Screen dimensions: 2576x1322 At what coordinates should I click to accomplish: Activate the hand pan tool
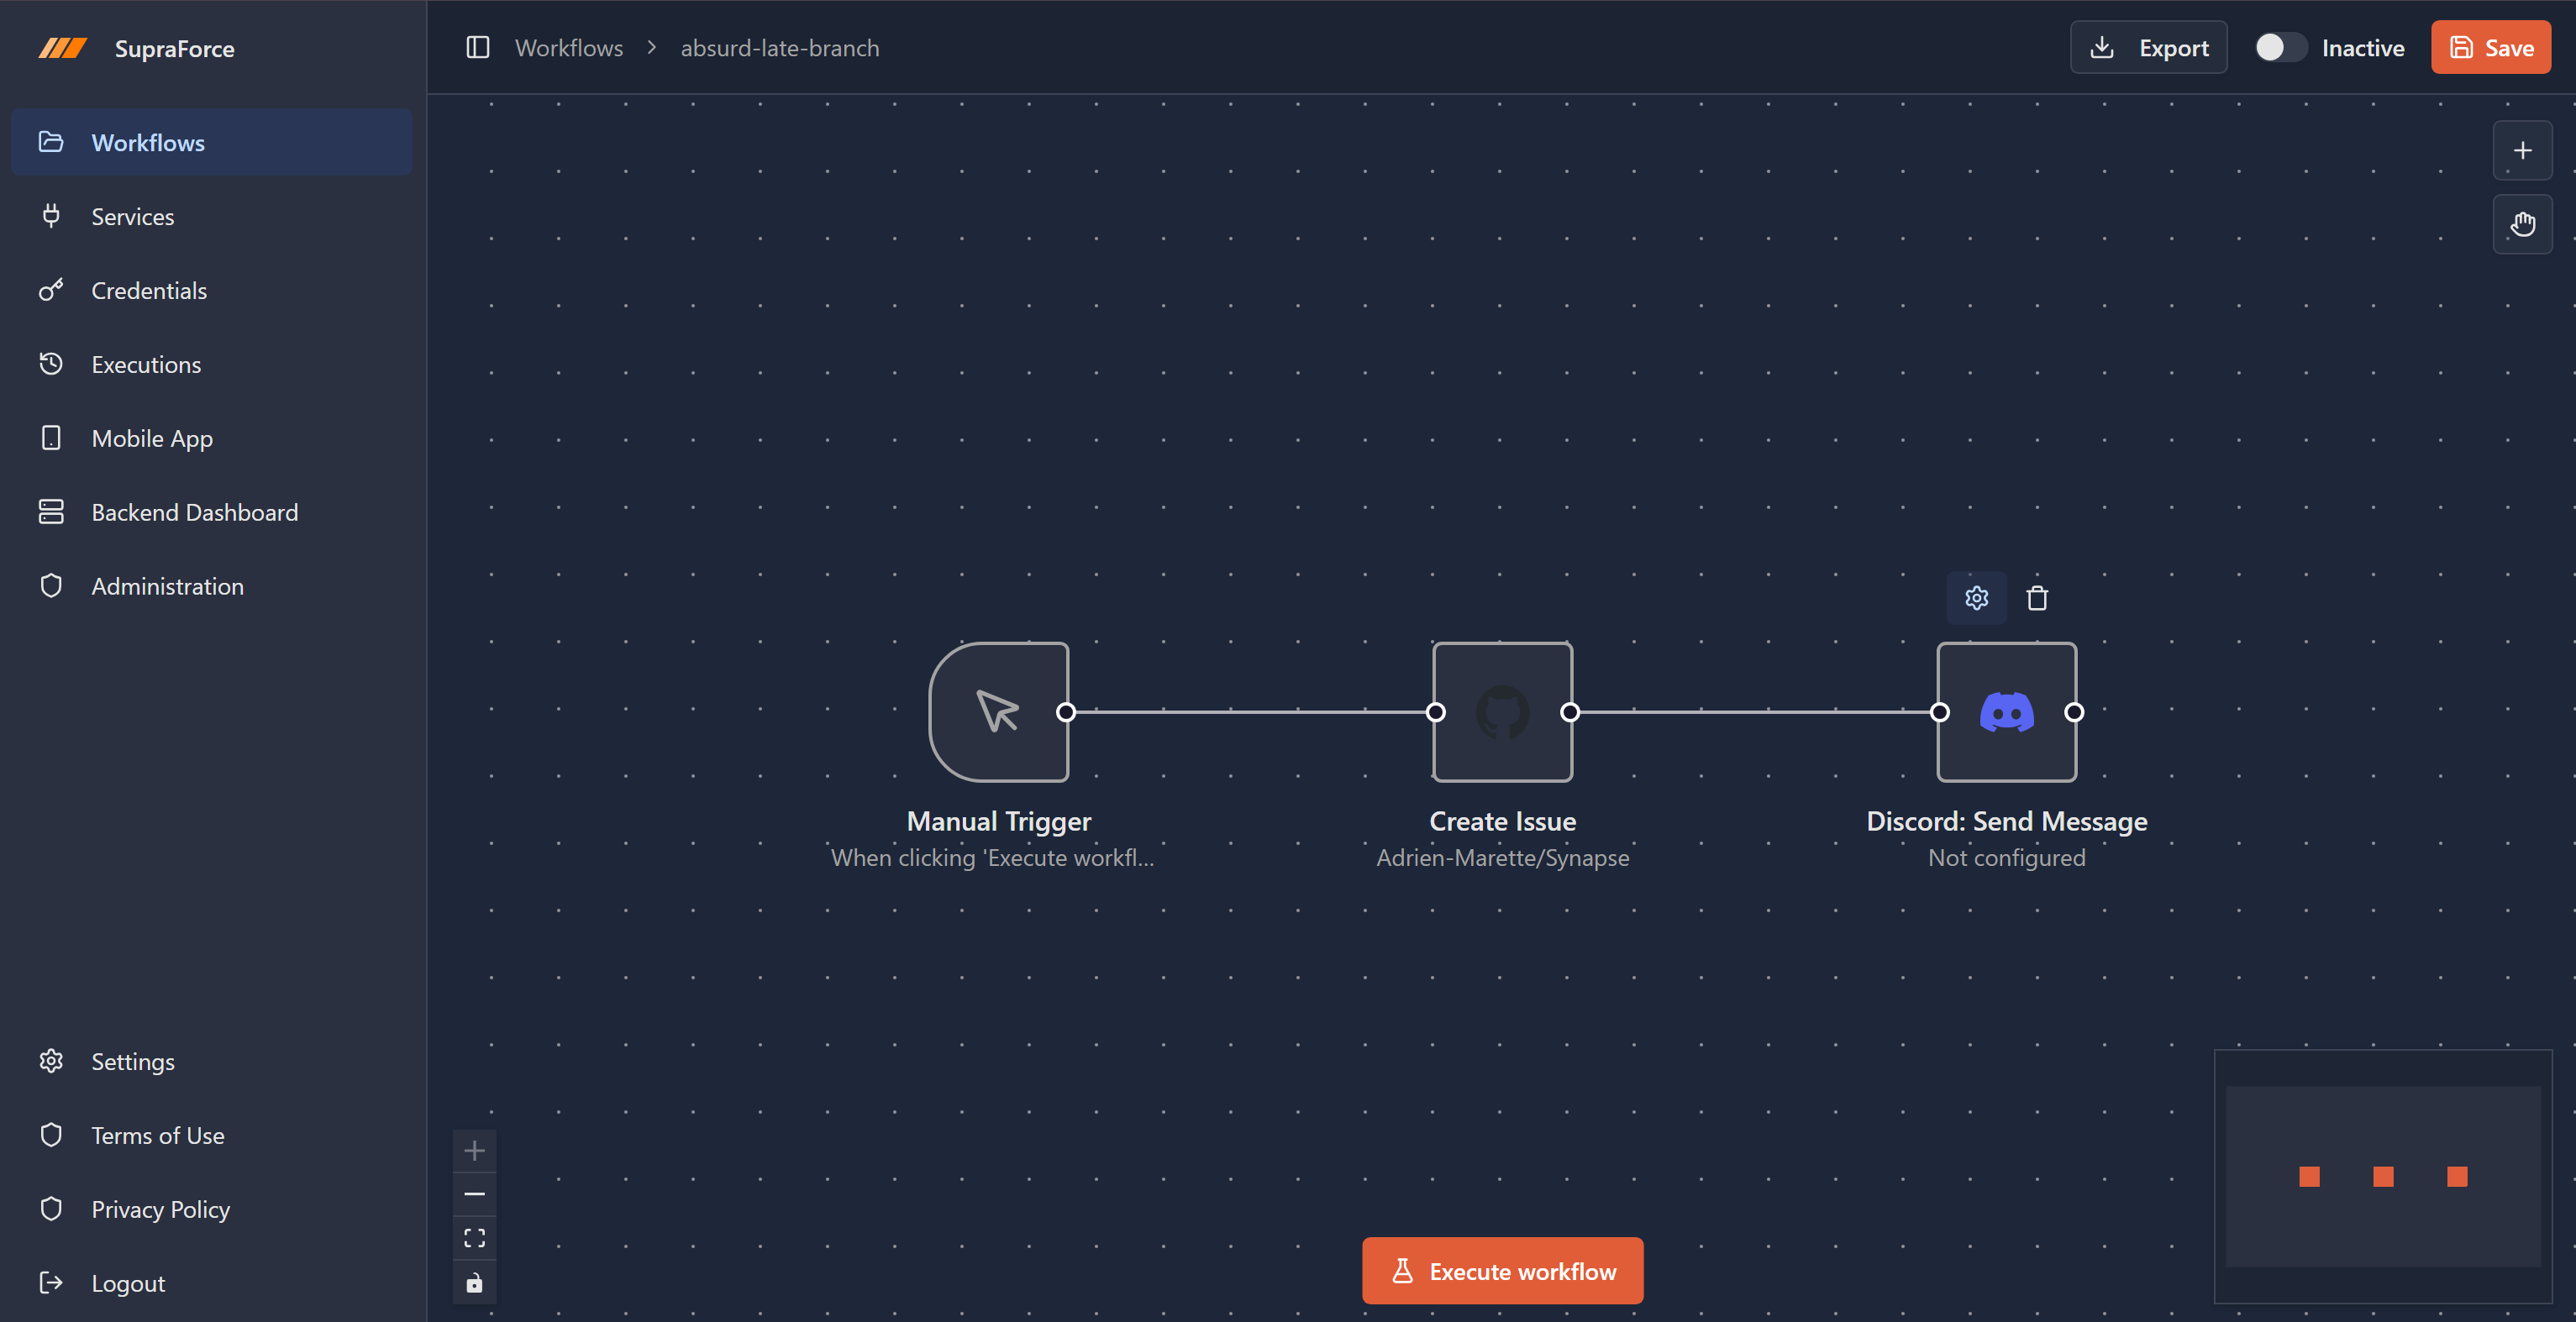(2522, 224)
